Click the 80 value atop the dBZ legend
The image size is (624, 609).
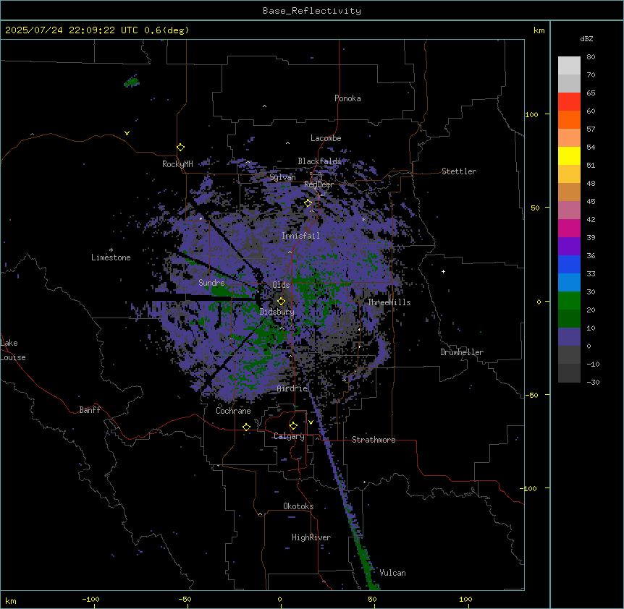591,57
